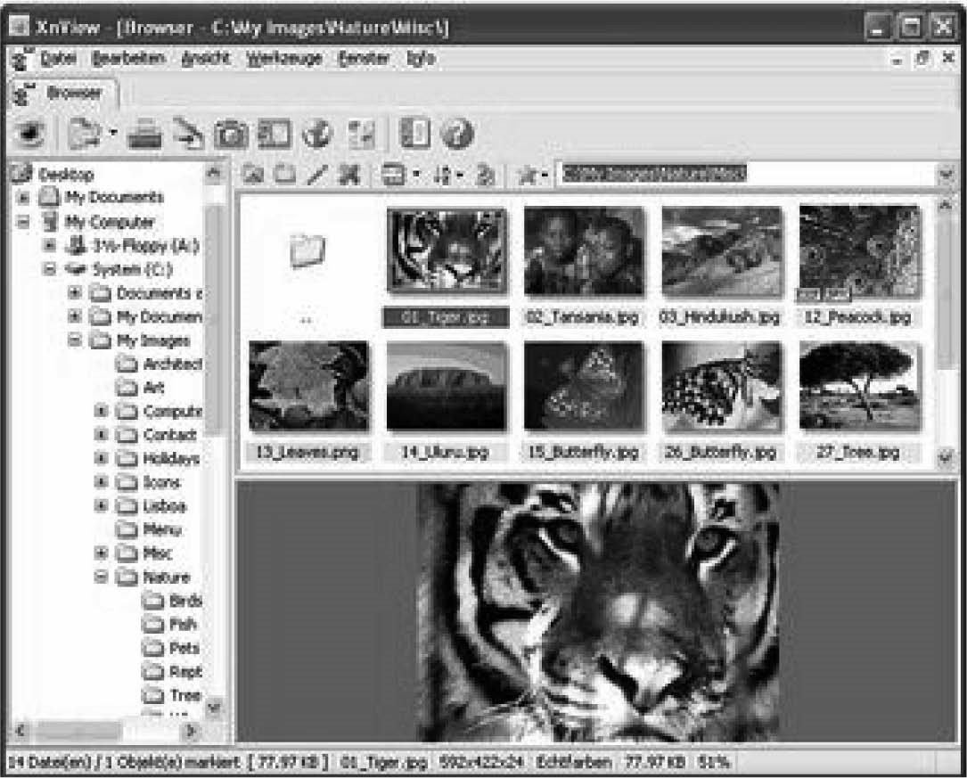The image size is (967, 778).
Task: Expand the Holidays folder in tree
Action: coord(100,459)
